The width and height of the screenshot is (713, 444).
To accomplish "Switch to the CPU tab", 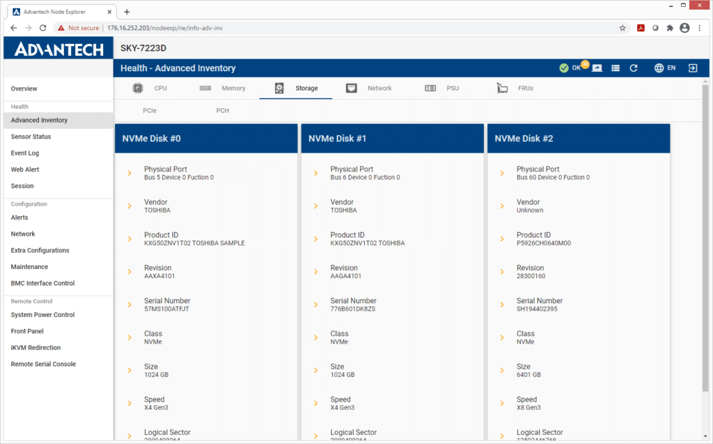I will point(150,88).
